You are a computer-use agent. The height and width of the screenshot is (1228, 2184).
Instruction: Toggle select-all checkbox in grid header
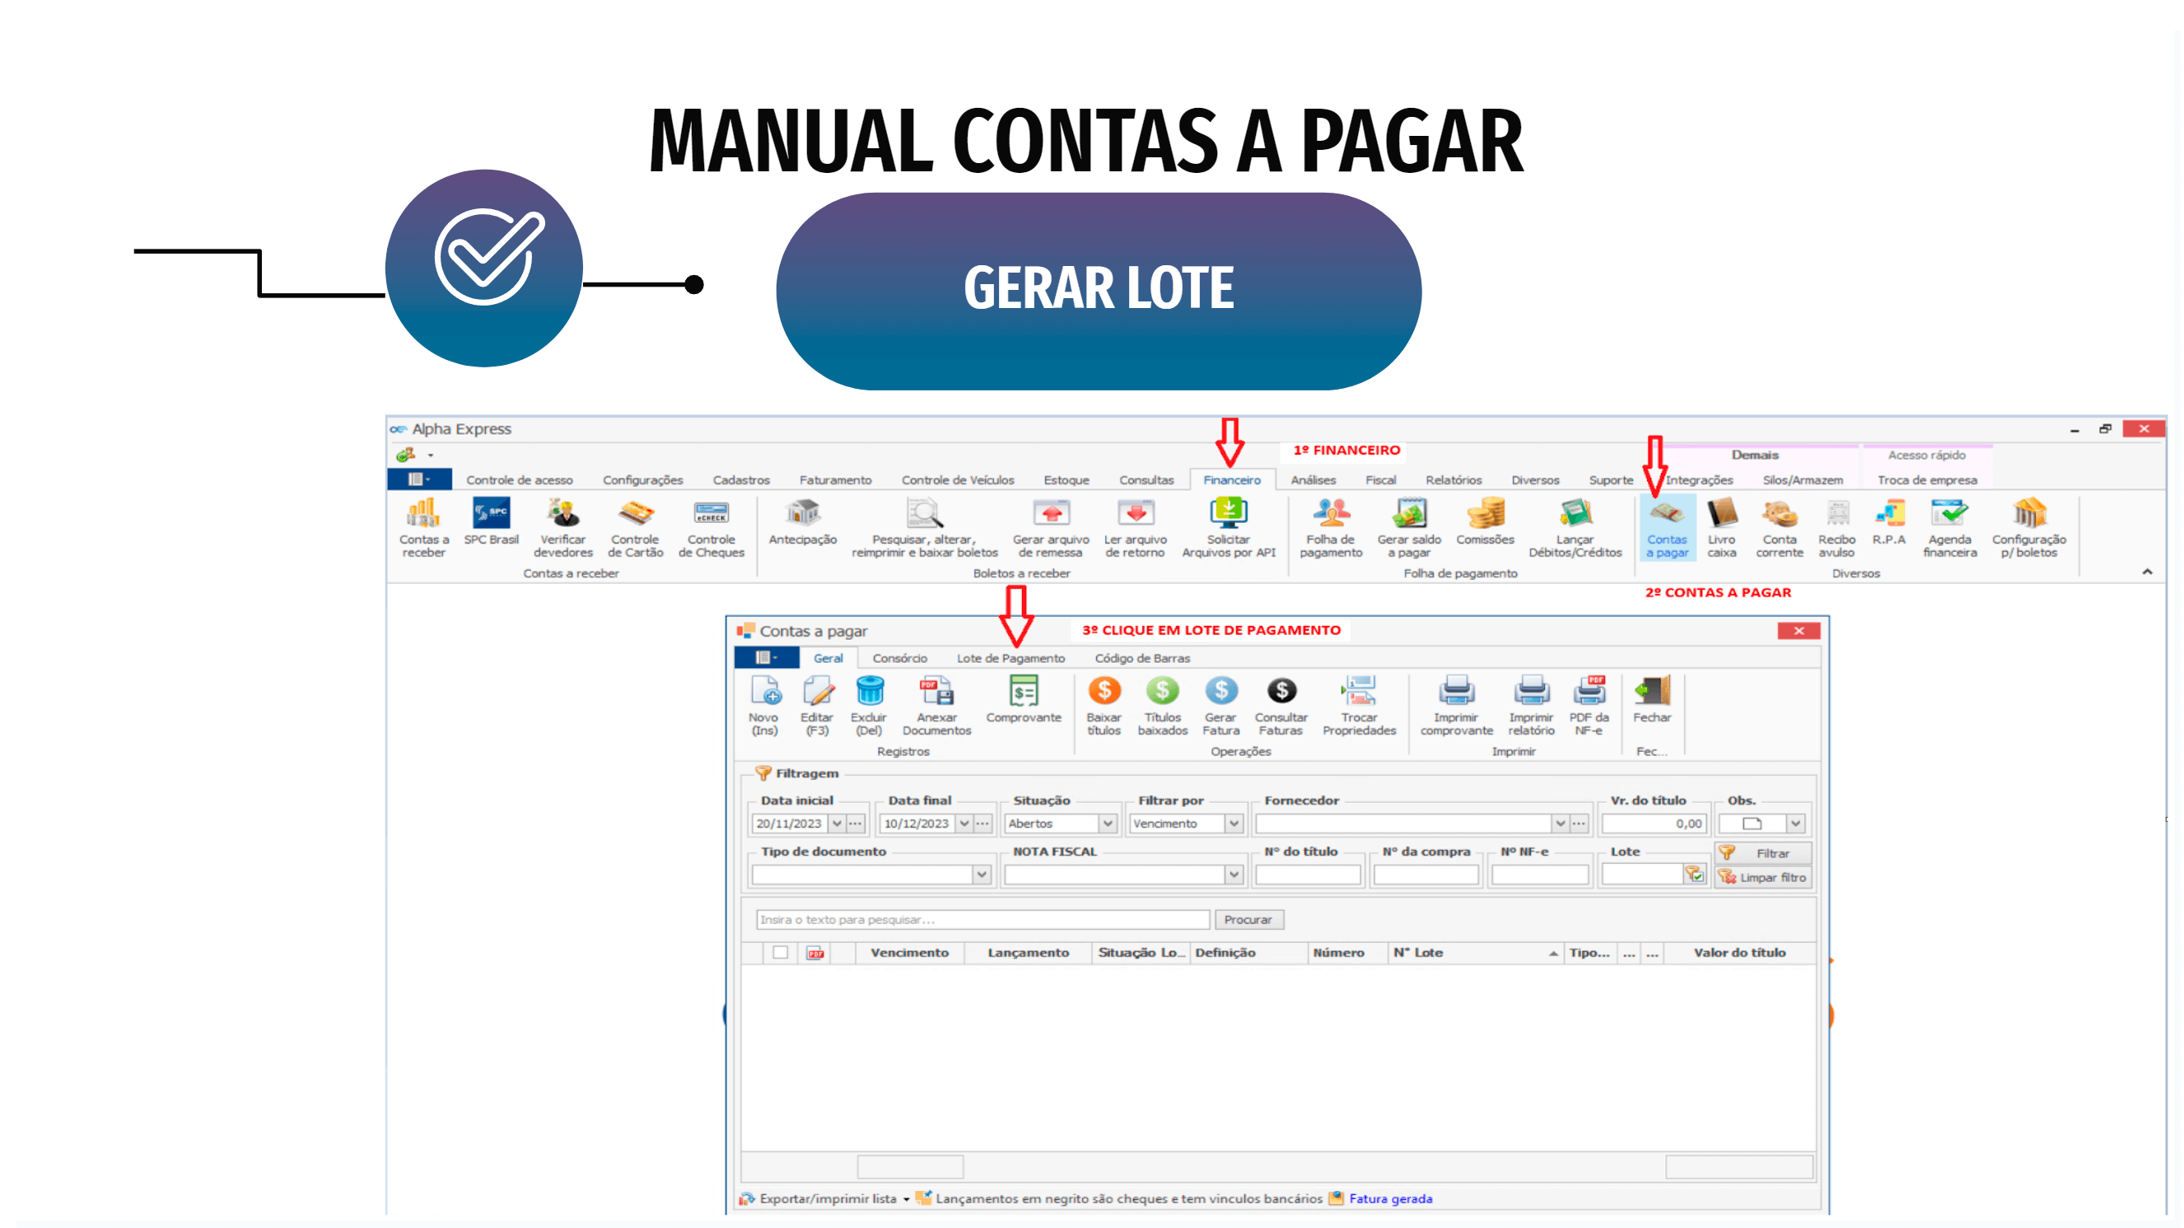point(780,952)
